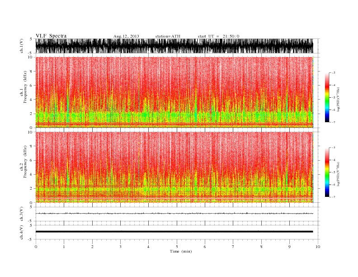This screenshot has height=277, width=358.
Task: Click the 'ch.1(V)' waveform axis label
Action: pos(22,46)
